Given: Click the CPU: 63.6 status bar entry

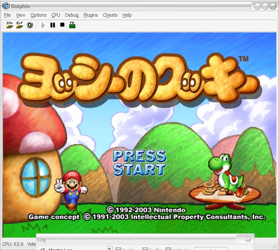Looking at the screenshot, I should pos(13,244).
